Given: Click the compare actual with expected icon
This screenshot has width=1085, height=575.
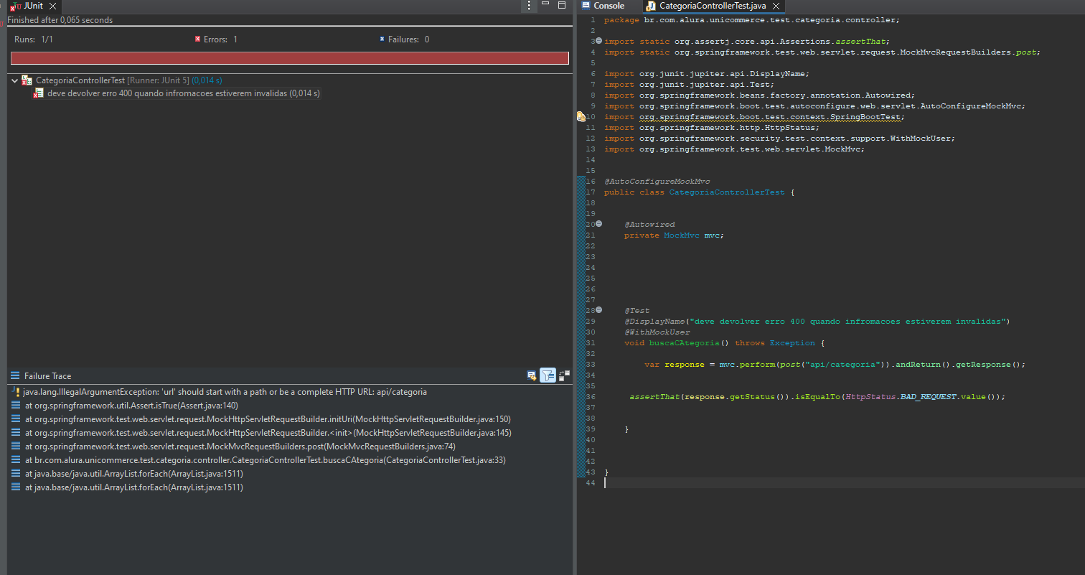Looking at the screenshot, I should (564, 375).
